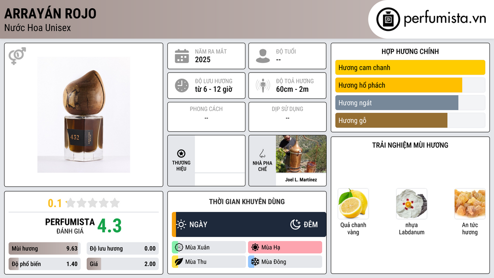Viewport: 494px width, 278px height.
Task: Click the Hương hổ phách accord bar
Action: pyautogui.click(x=410, y=85)
